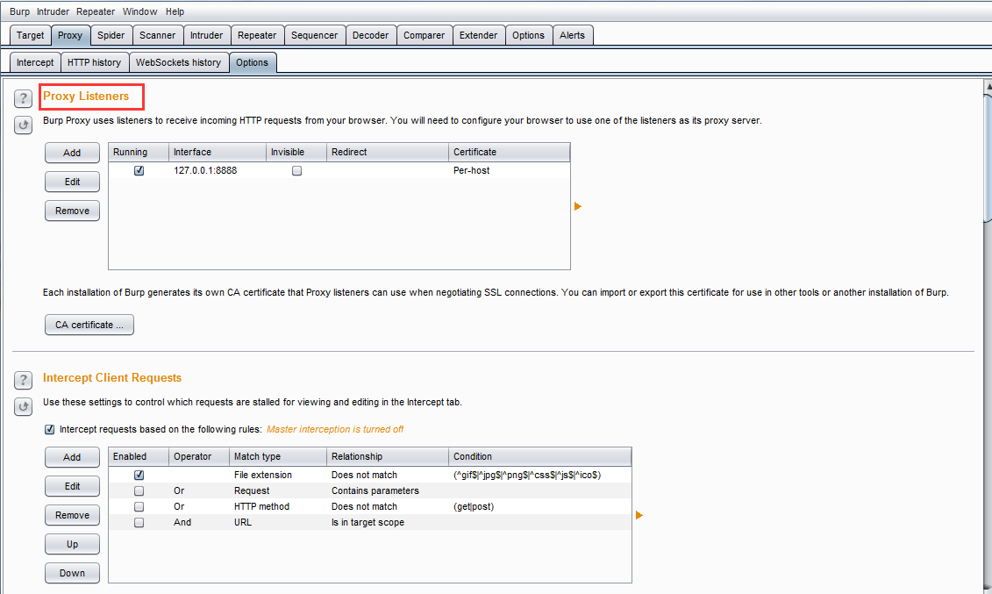Screen dimensions: 992x594
Task: Select the Proxy main tab
Action: [x=70, y=35]
